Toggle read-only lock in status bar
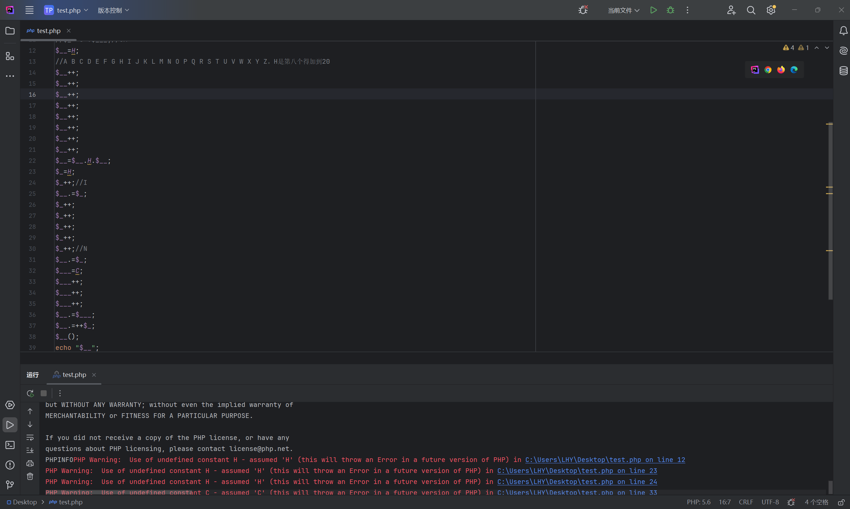The width and height of the screenshot is (850, 509). (x=841, y=502)
